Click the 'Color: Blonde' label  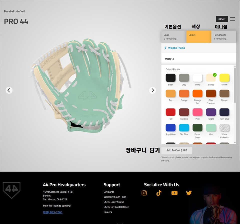pyautogui.click(x=173, y=69)
